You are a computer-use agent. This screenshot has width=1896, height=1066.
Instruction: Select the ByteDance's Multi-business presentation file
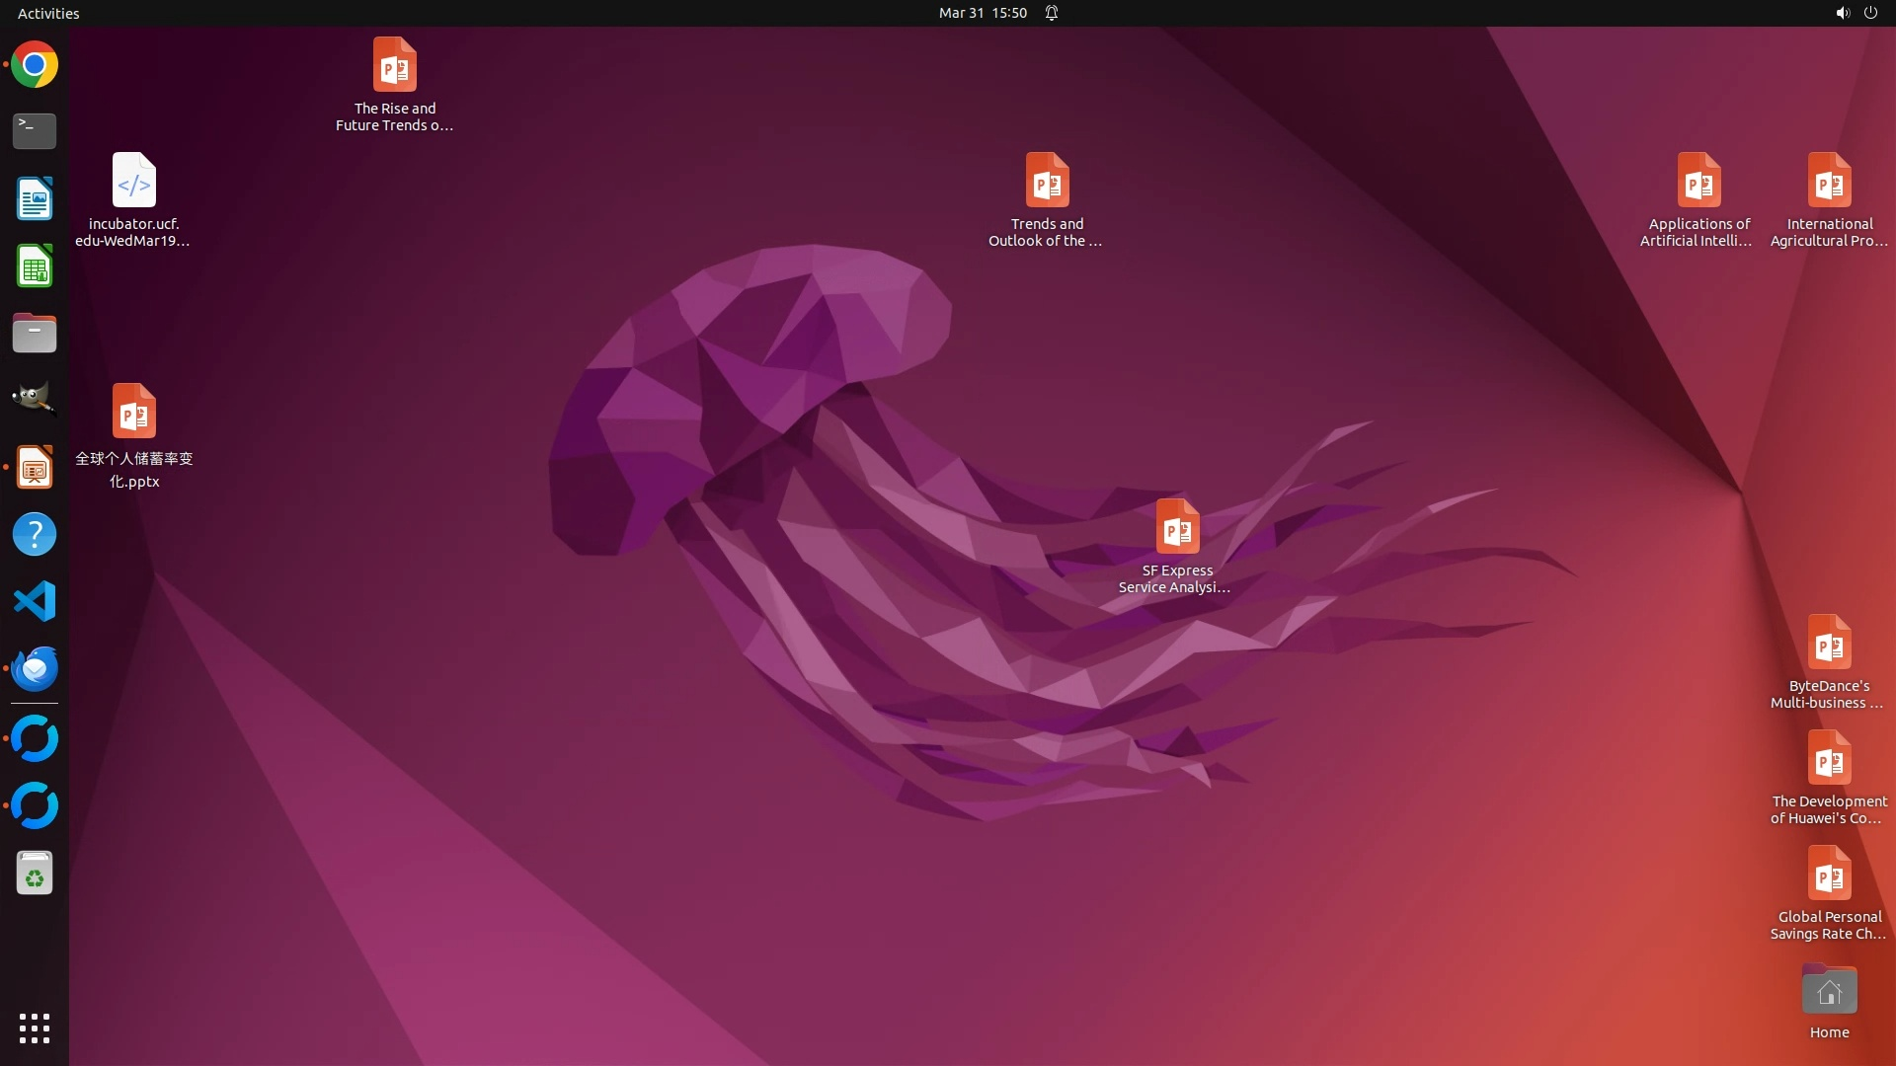pos(1829,643)
